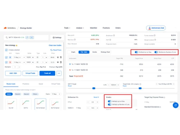Screen dimensions: 180x135
Task: Click the Anniversary Sale button
Action: point(156,28)
